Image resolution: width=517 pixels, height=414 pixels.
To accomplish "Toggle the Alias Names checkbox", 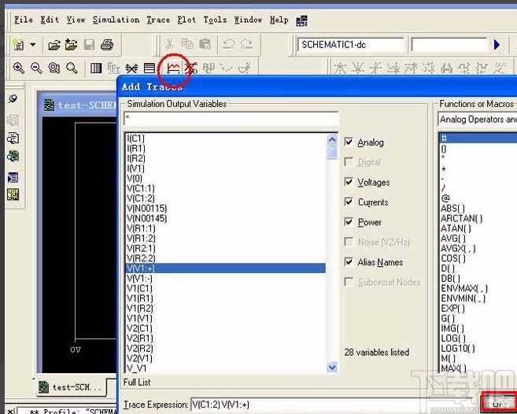I will [x=349, y=262].
